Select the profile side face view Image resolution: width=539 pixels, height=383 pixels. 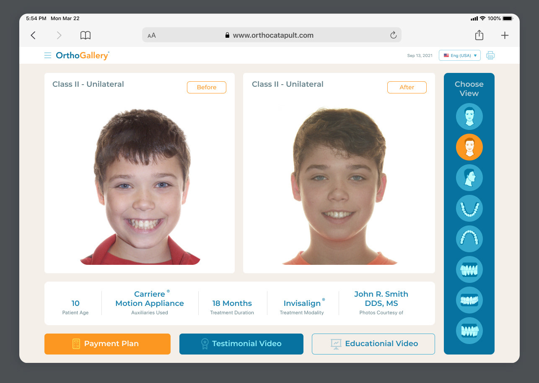(x=469, y=178)
